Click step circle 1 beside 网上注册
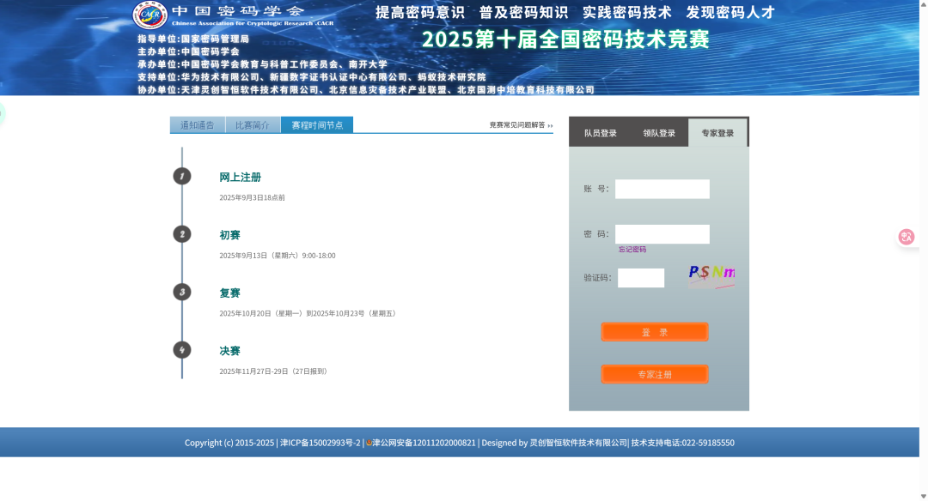The image size is (928, 501). tap(182, 175)
